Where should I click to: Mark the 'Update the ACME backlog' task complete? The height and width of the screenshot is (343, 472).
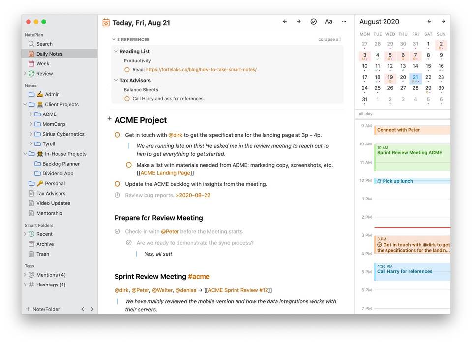click(x=118, y=184)
